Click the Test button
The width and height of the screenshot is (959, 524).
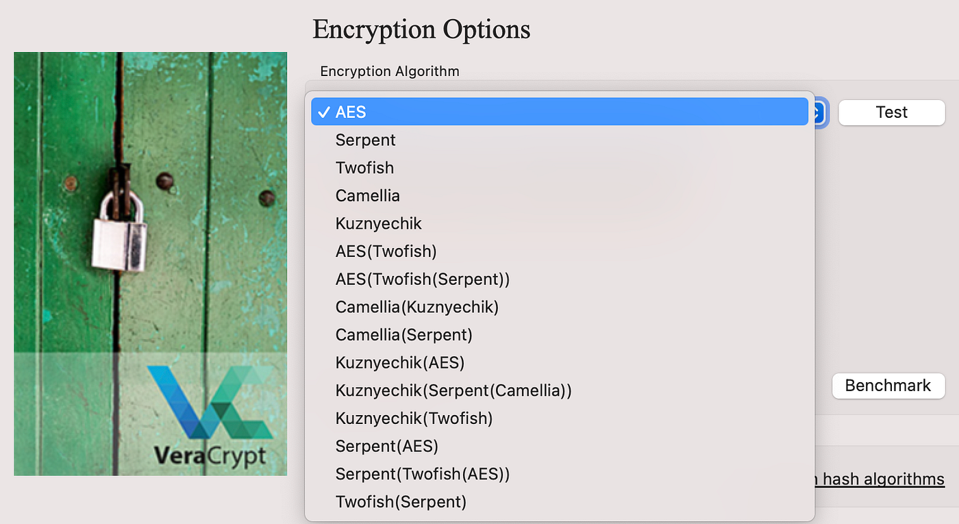[891, 112]
